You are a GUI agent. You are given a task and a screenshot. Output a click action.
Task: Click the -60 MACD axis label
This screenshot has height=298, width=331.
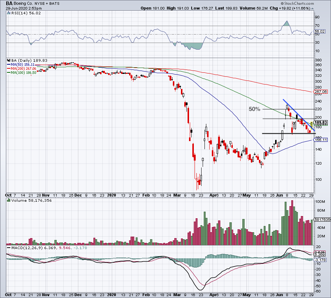317,291
